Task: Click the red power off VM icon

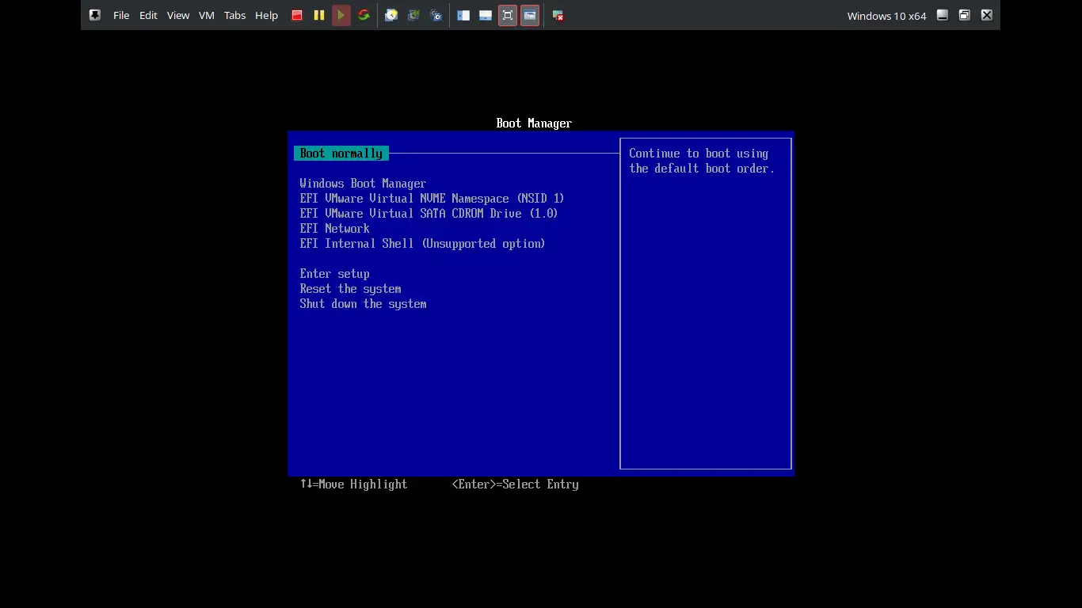Action: tap(297, 15)
